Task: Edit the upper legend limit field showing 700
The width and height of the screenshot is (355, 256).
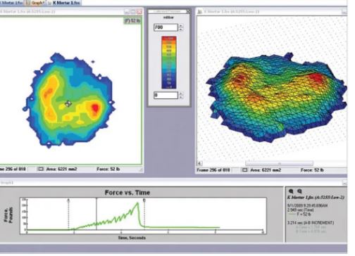Action: click(166, 27)
